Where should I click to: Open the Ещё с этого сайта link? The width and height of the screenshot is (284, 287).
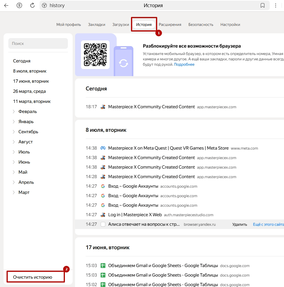(x=269, y=225)
